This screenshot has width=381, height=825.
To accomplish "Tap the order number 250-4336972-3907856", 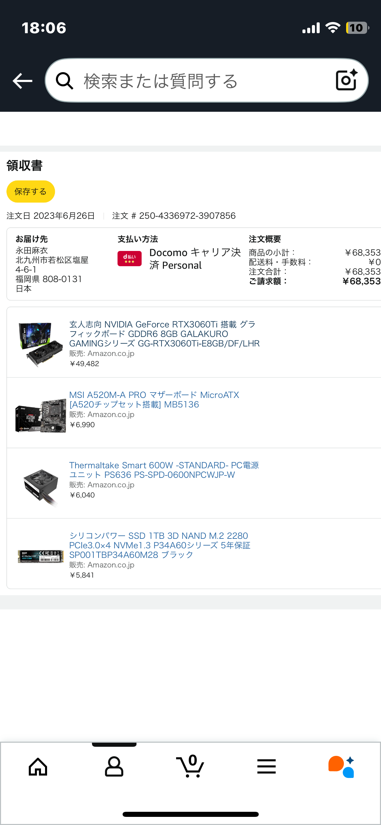I will click(x=187, y=216).
